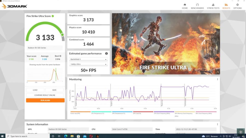Toggle Frame rate (FPS) graph series

80,113
